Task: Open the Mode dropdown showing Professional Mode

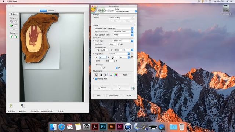Action: point(126,11)
